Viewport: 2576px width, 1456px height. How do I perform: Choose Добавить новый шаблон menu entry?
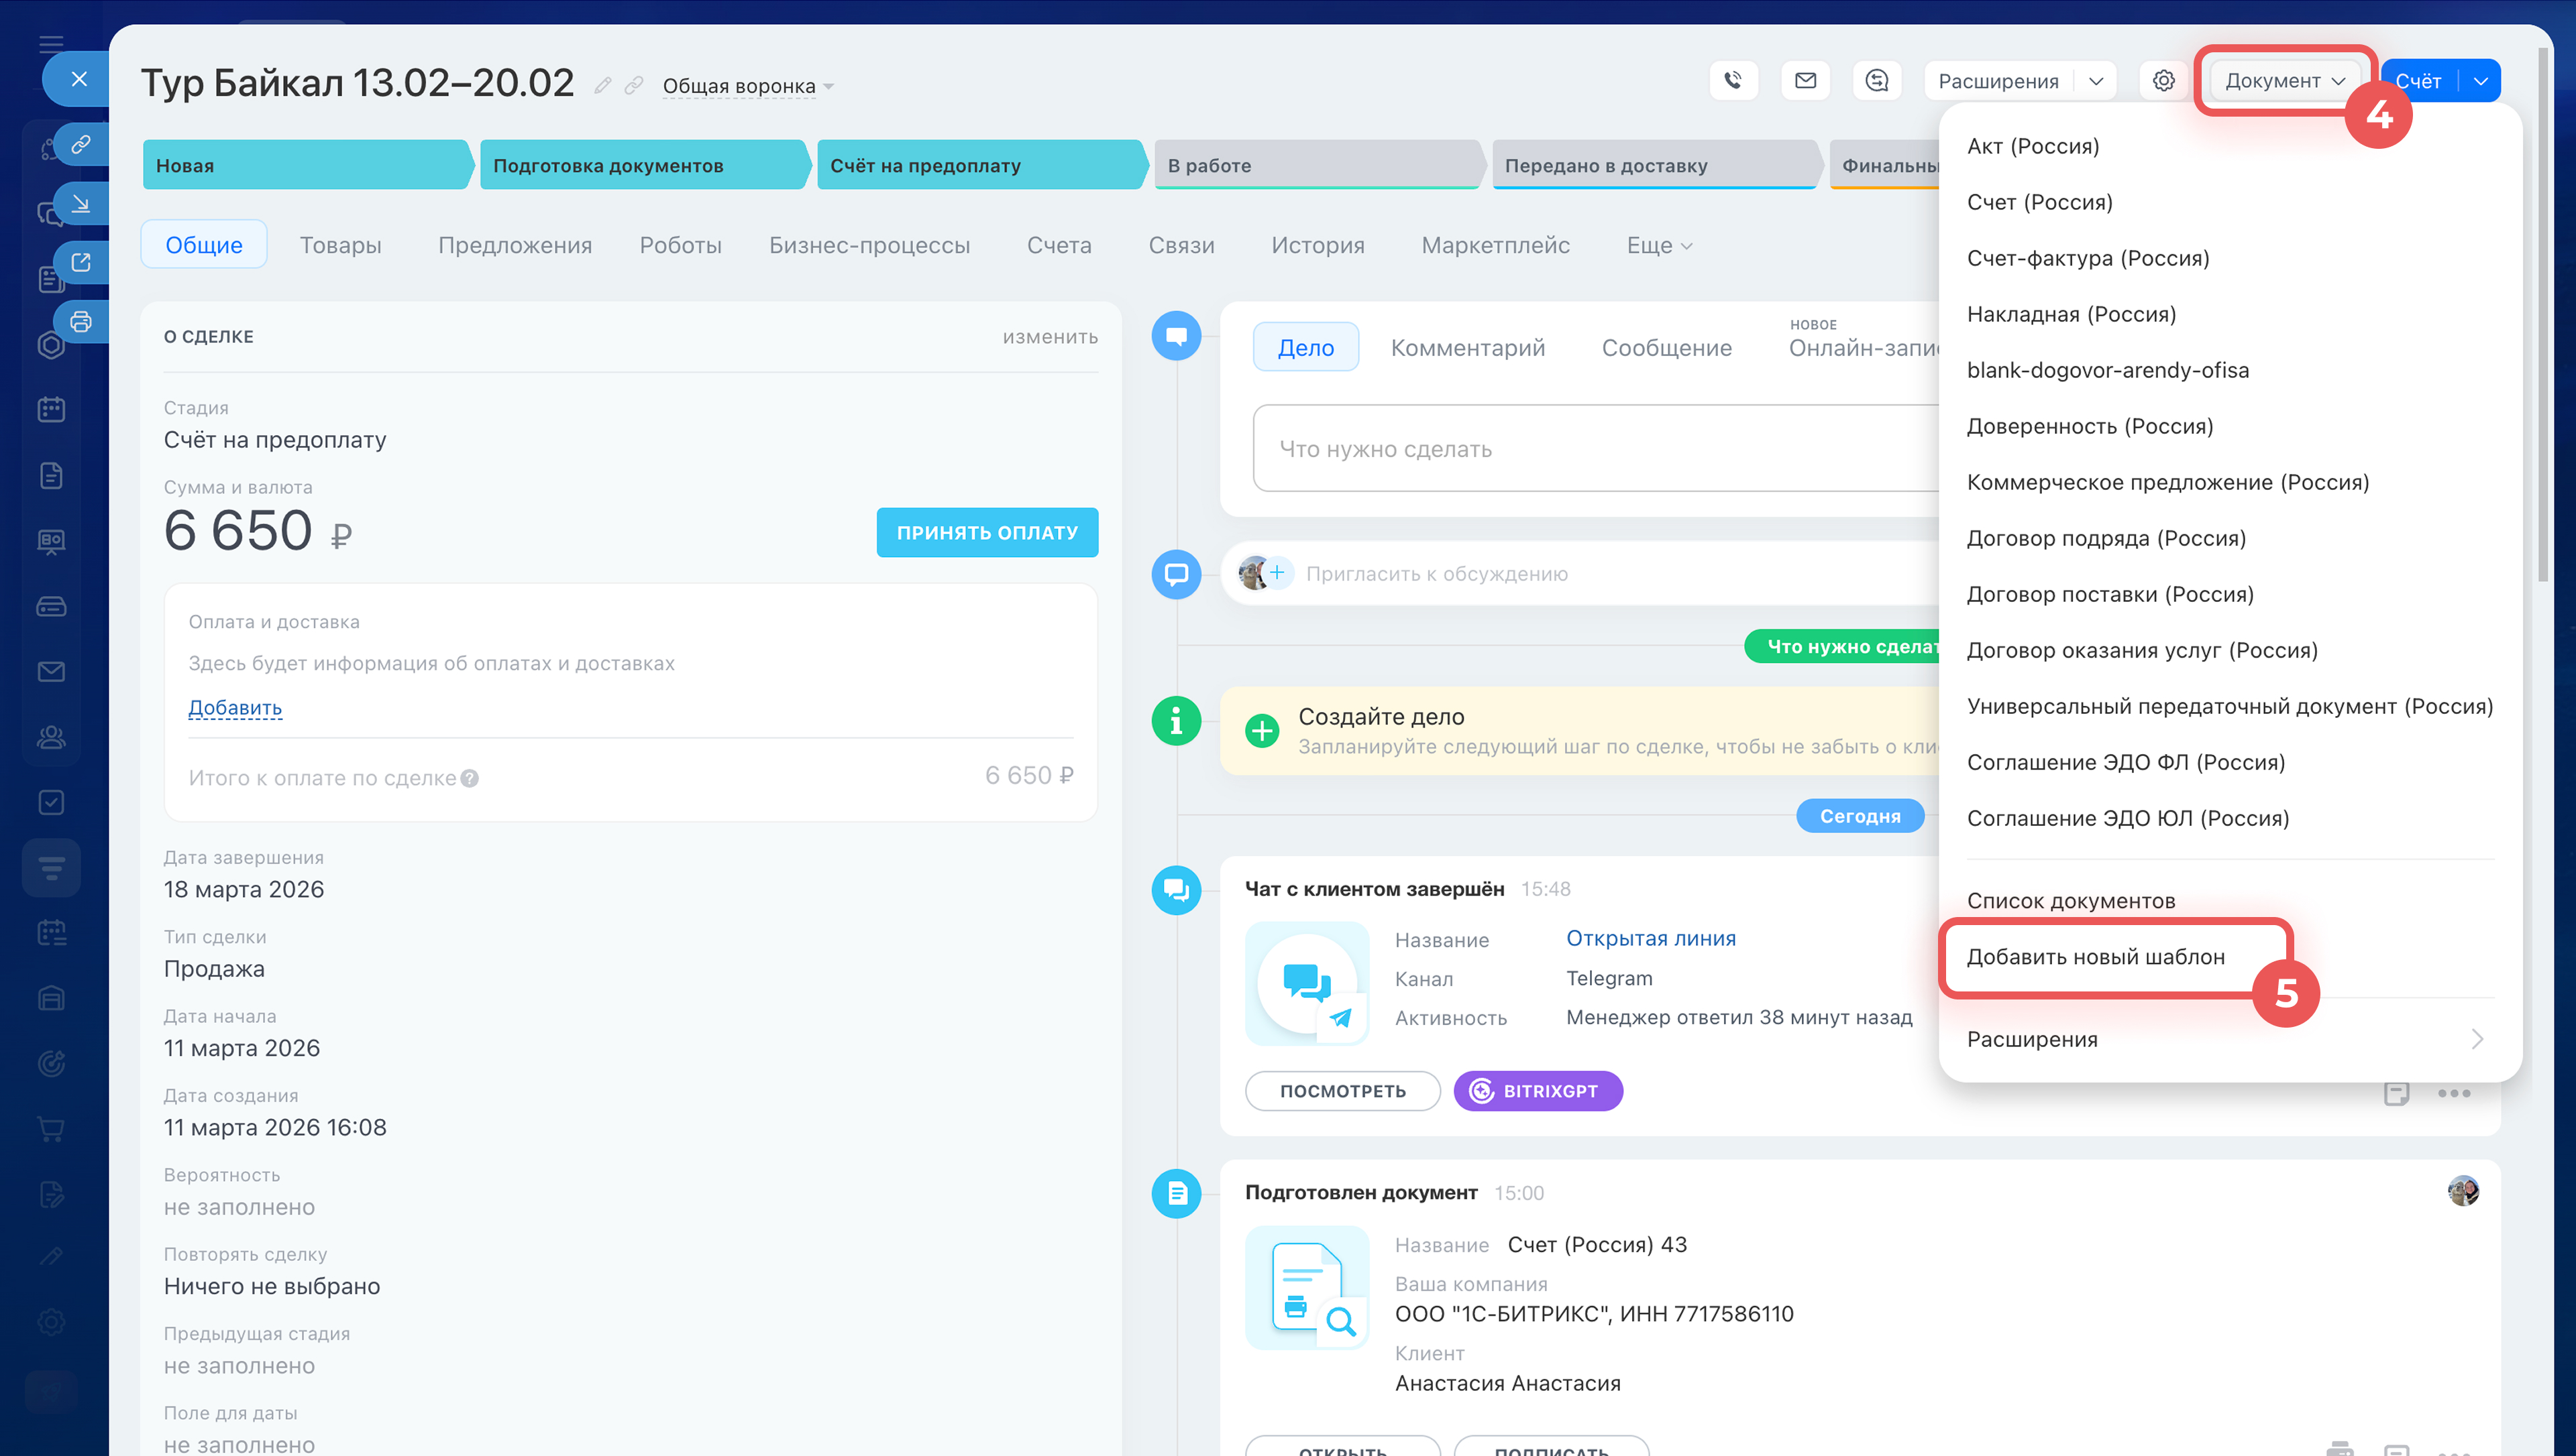coord(2095,957)
